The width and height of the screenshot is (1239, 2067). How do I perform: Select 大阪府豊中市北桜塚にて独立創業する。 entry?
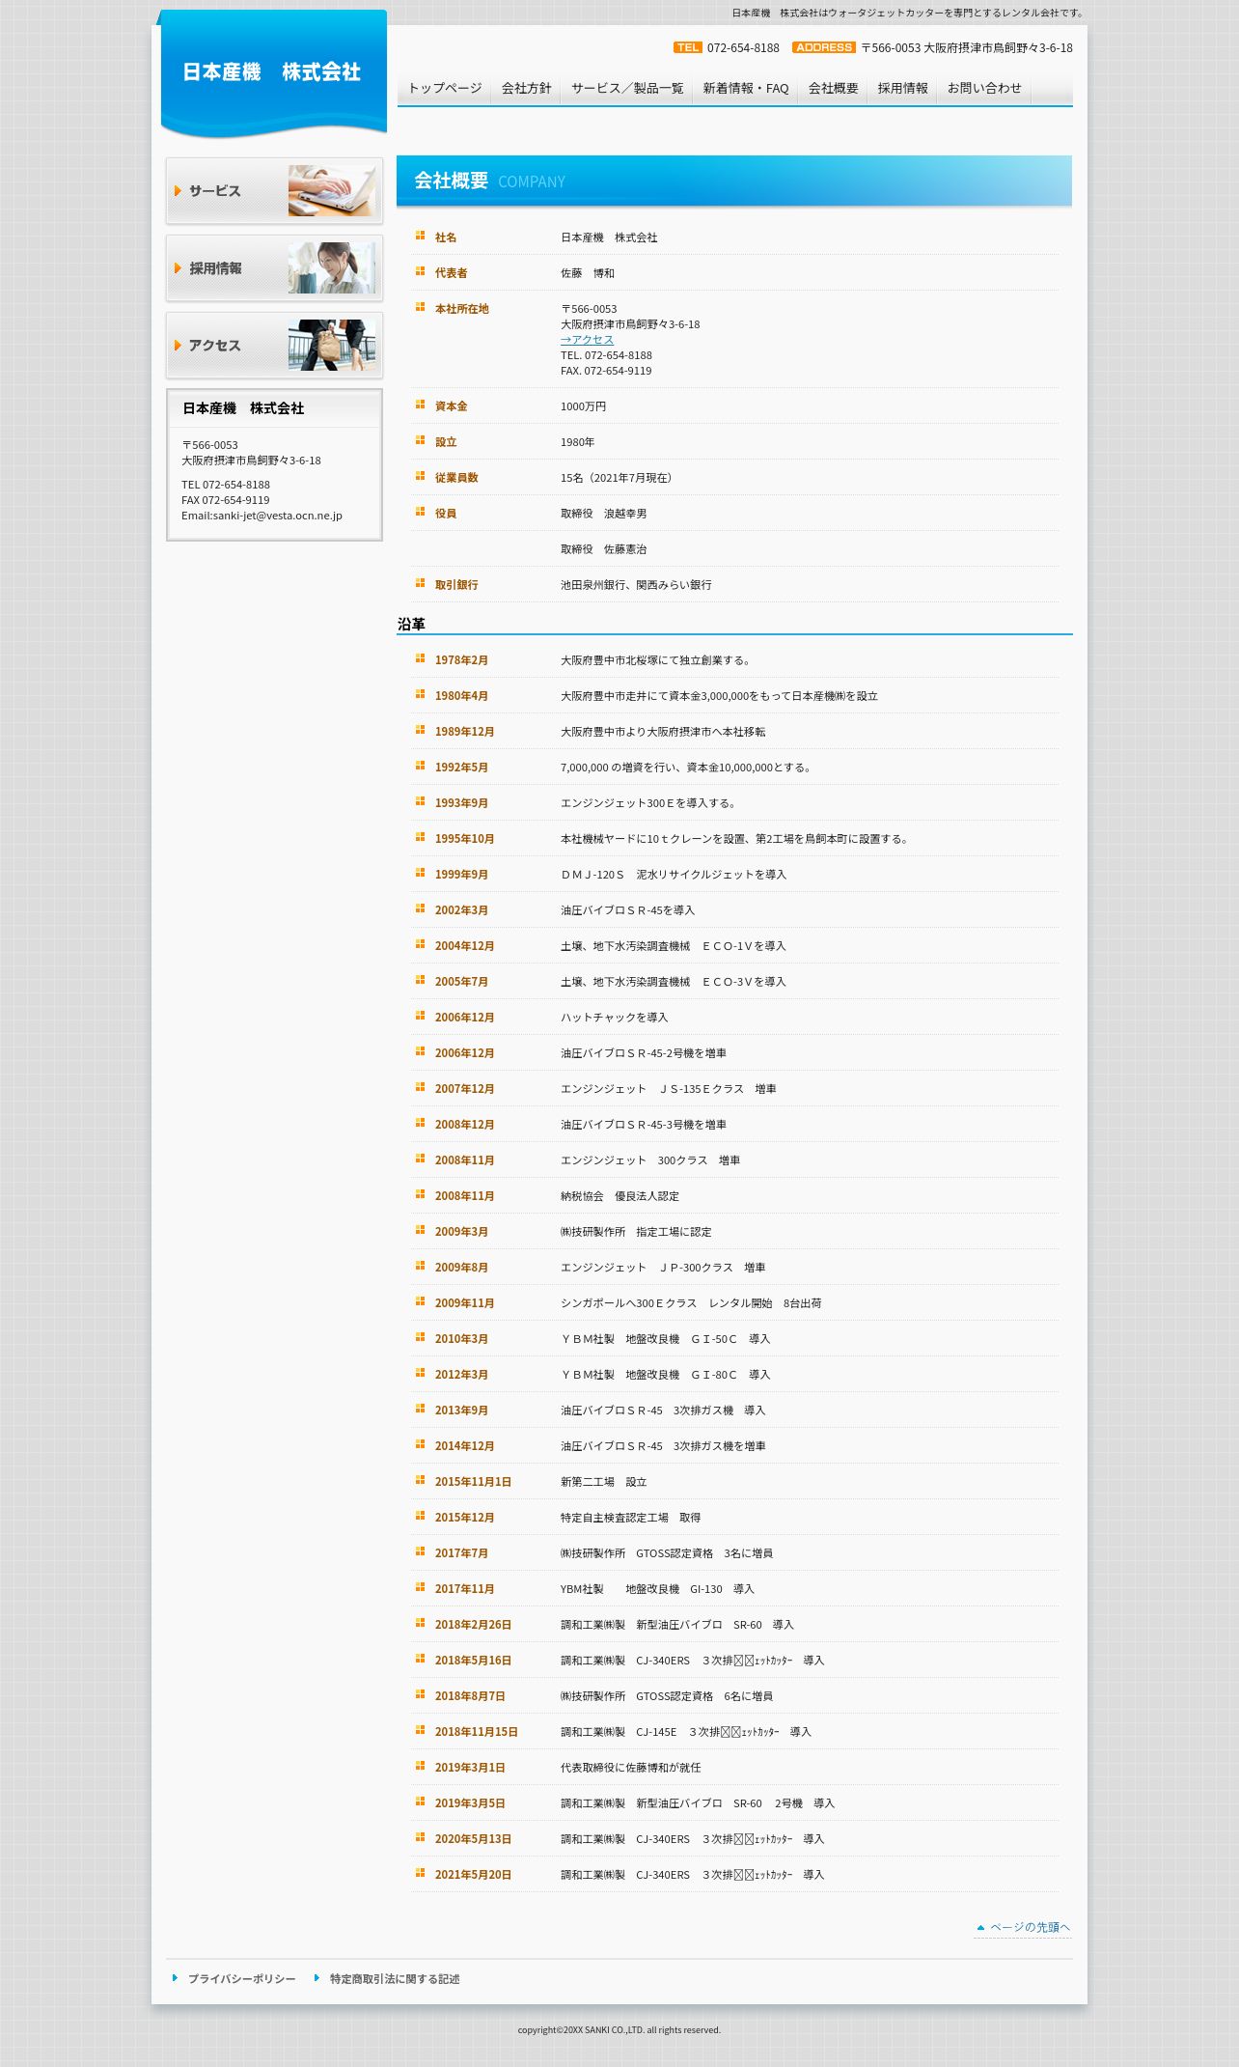click(x=656, y=660)
